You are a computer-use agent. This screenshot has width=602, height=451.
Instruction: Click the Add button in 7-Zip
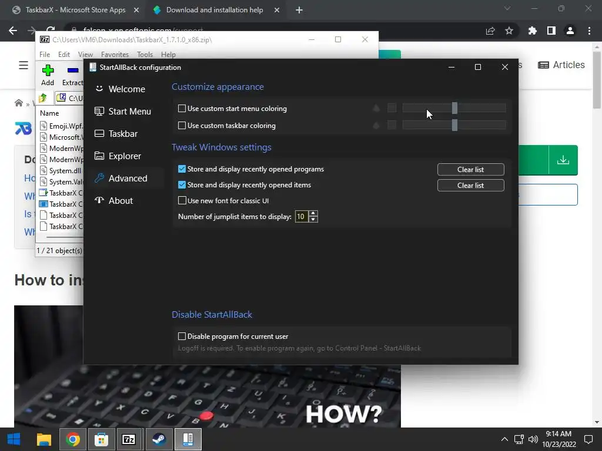click(48, 75)
